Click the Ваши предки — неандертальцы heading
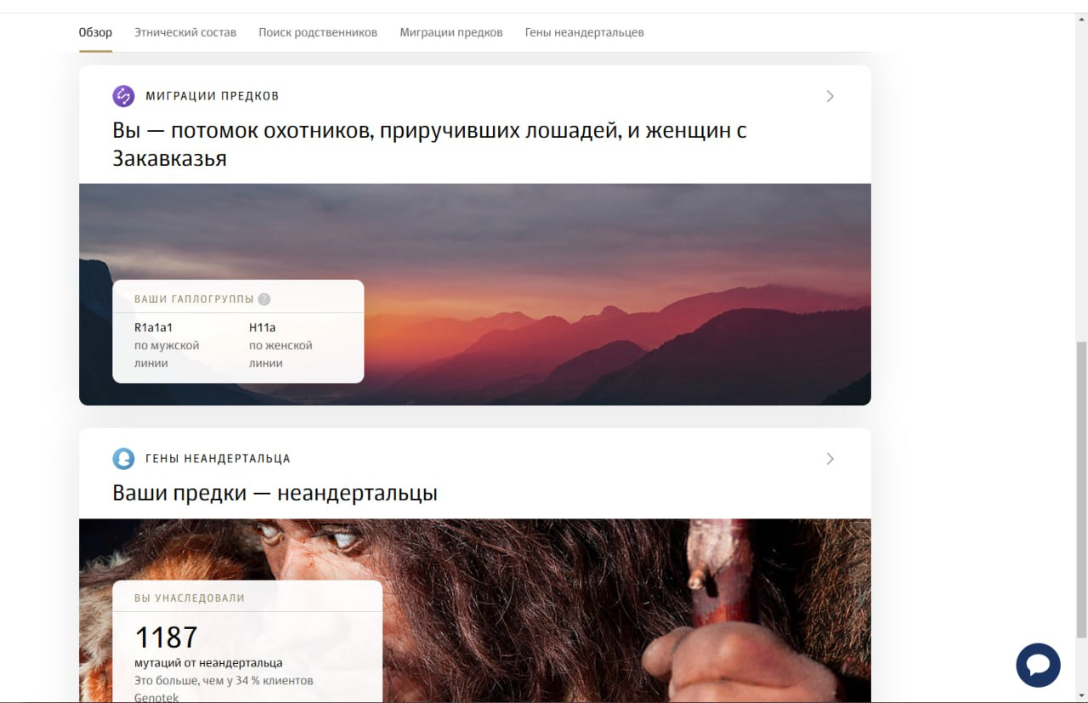Image resolution: width=1088 pixels, height=703 pixels. point(275,493)
